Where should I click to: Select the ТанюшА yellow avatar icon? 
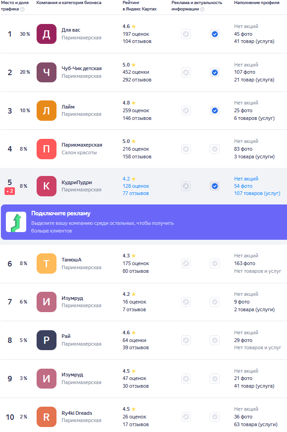[47, 264]
